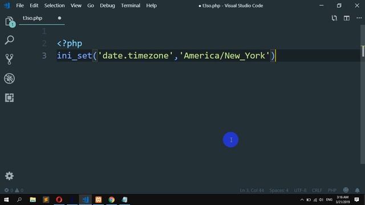
Task: Click the feedback smiley icon in status bar
Action: pos(346,190)
